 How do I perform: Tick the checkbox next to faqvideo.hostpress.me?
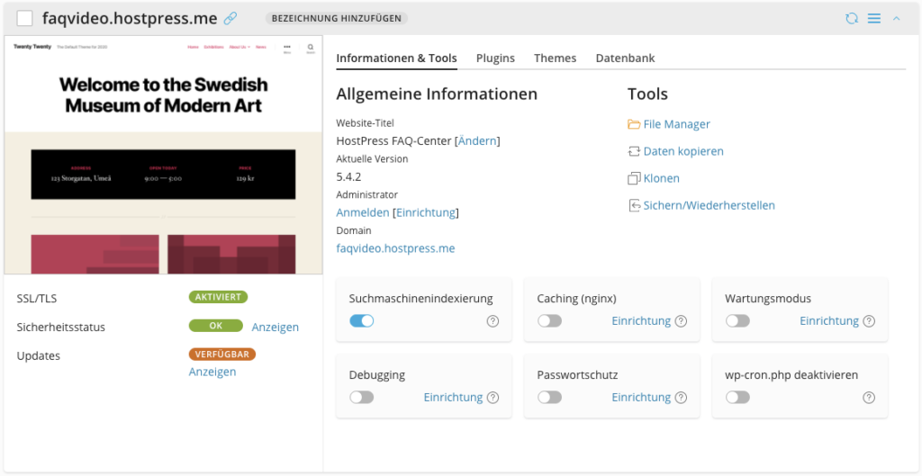(24, 19)
